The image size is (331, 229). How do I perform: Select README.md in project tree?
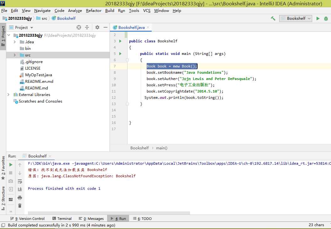34,88
